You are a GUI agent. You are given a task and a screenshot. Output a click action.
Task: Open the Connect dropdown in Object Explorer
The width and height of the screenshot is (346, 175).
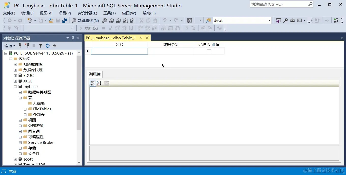point(10,46)
